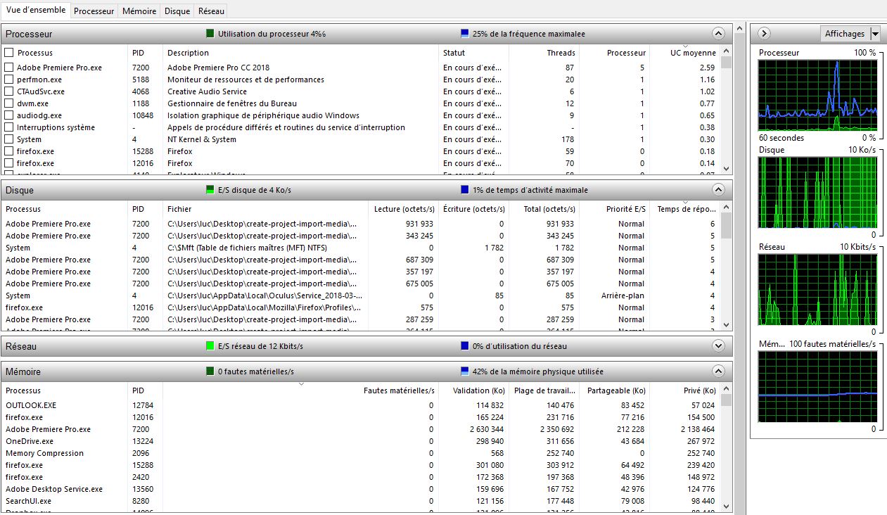Click the Fichier column header in Disque
This screenshot has height=515, width=887.
[x=265, y=209]
